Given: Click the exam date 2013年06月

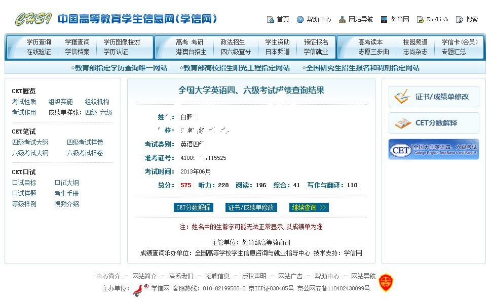Looking at the screenshot, I should coord(196,171).
